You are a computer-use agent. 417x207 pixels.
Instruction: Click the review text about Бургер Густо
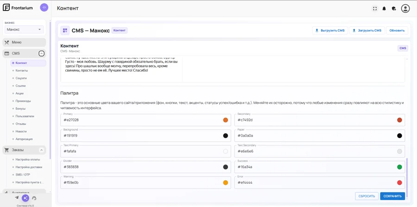[121, 64]
